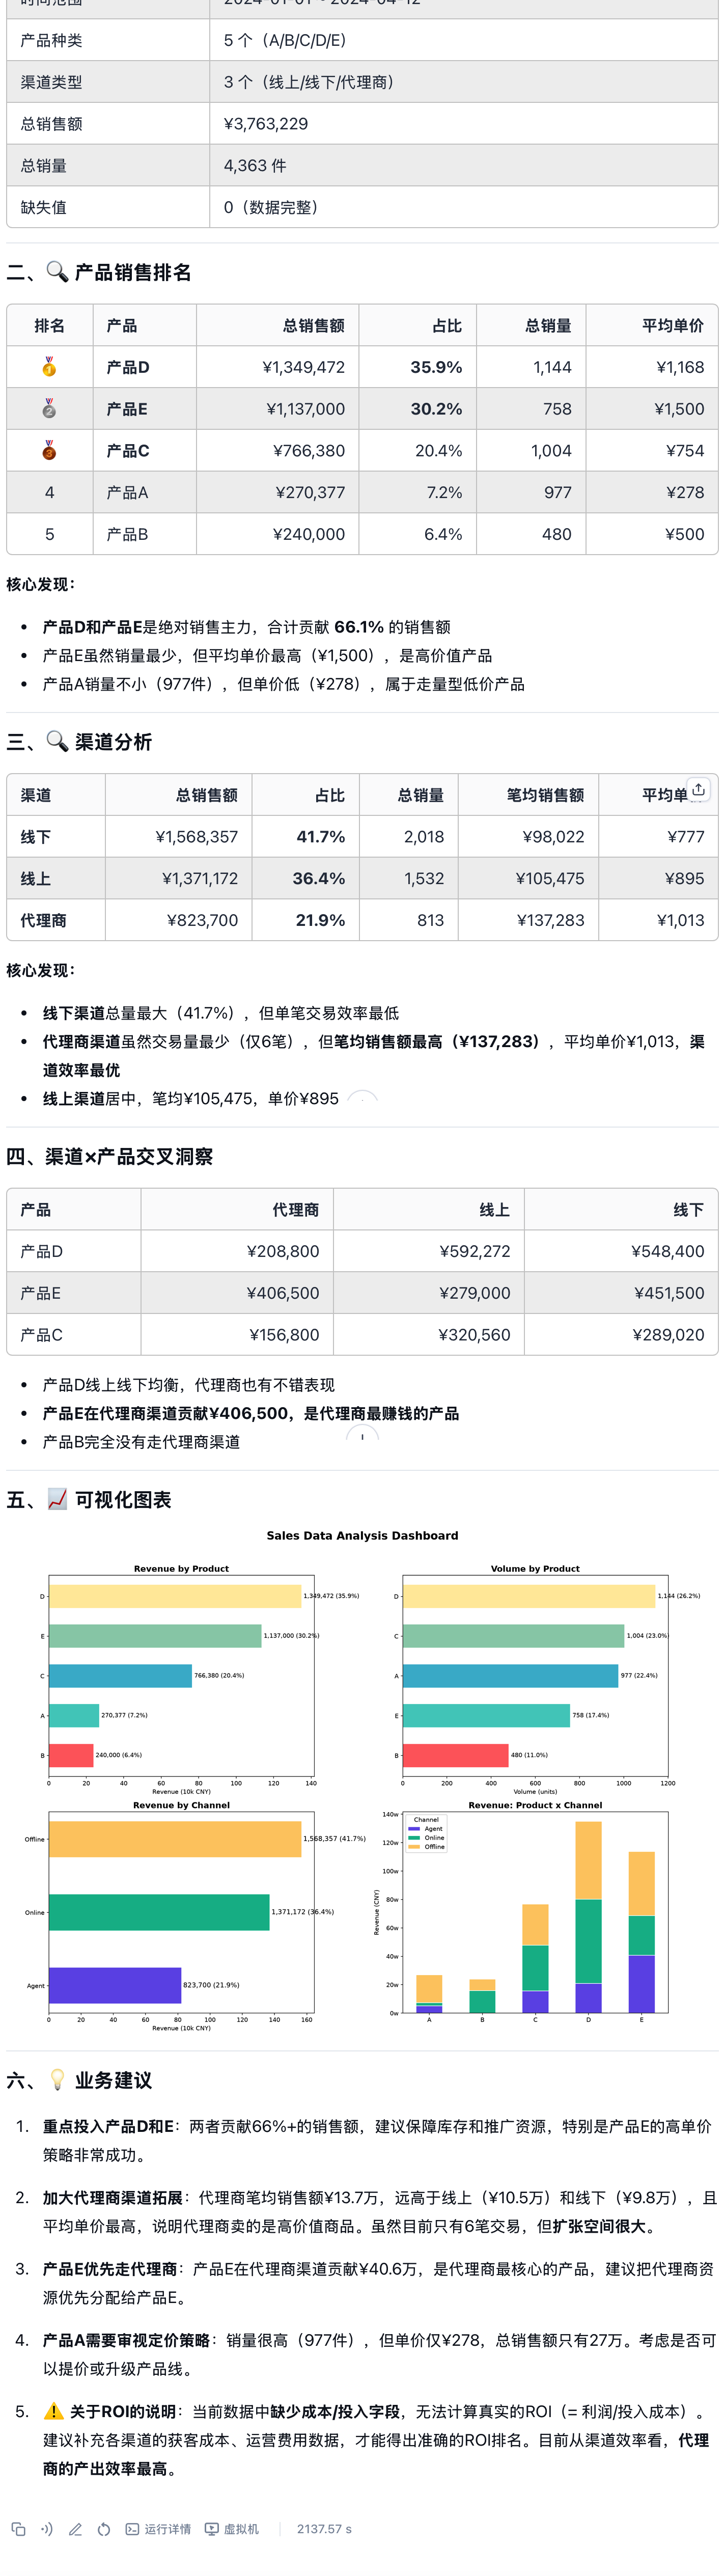Click the bronze medal icon for 产品C
Image resolution: width=724 pixels, height=2576 pixels.
click(49, 451)
